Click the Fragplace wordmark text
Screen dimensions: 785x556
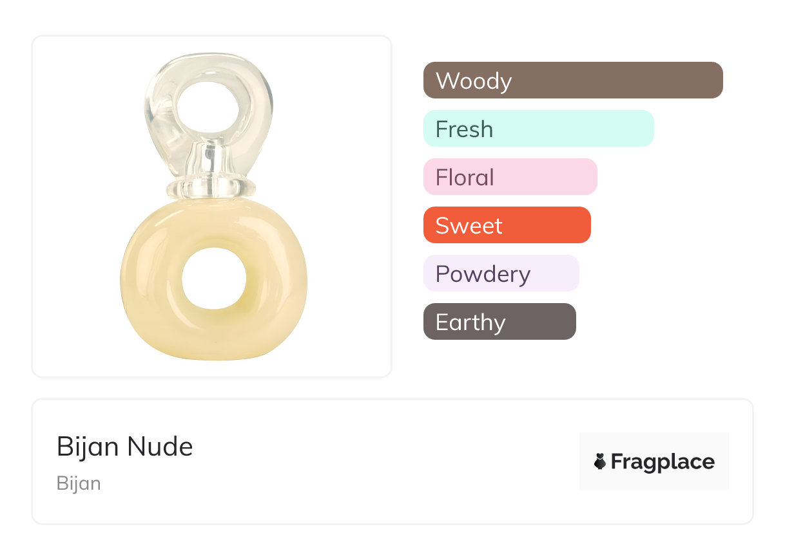tap(663, 462)
